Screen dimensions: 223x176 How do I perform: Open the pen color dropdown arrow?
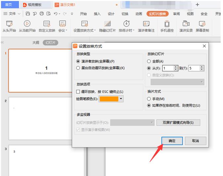point(121,99)
